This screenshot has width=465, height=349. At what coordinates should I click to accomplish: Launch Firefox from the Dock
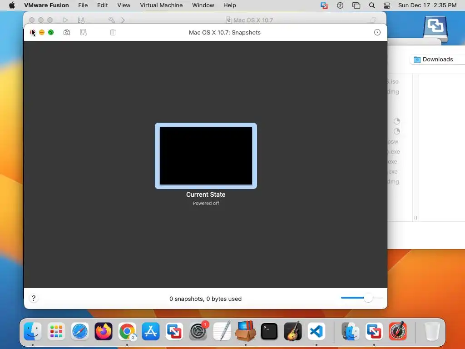[104, 331]
